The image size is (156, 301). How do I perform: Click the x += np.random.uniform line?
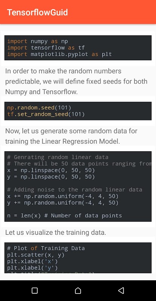(x=63, y=196)
